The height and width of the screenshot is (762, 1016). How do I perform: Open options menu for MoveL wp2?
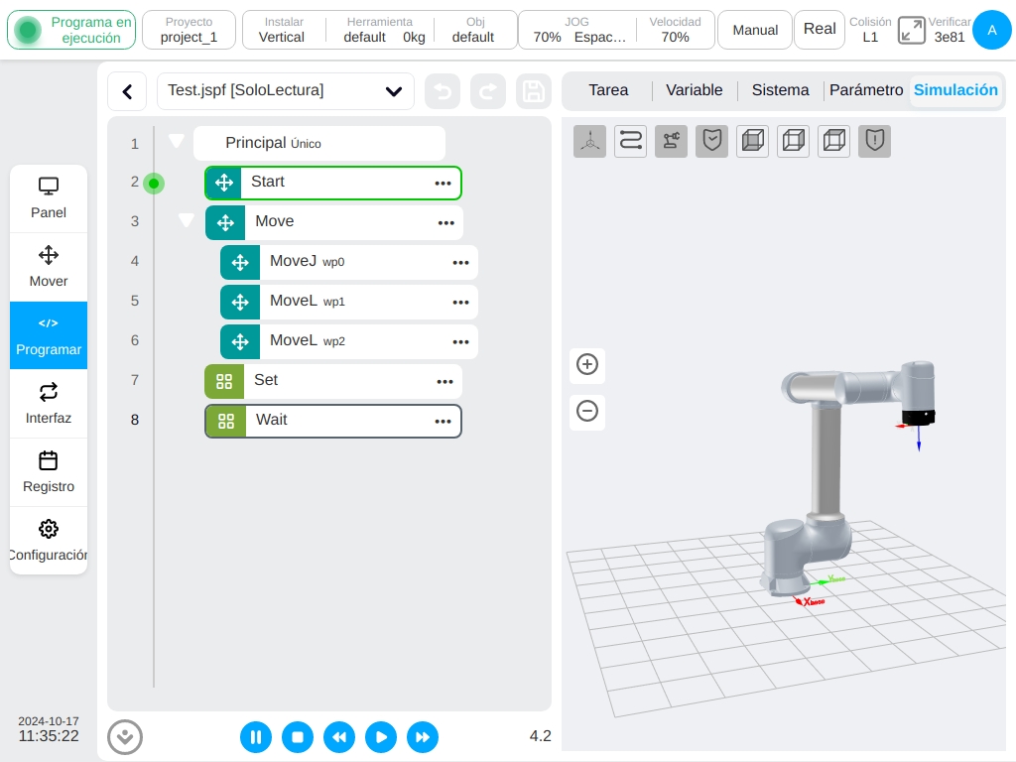(460, 342)
